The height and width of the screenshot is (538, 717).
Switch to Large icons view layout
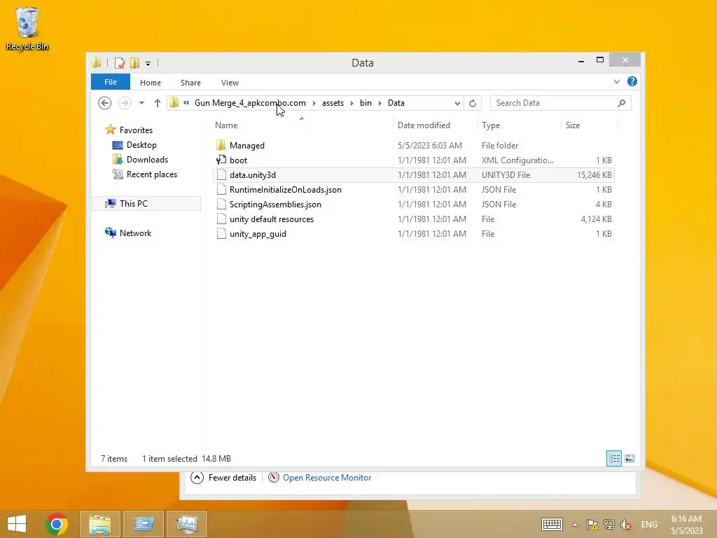pos(629,458)
